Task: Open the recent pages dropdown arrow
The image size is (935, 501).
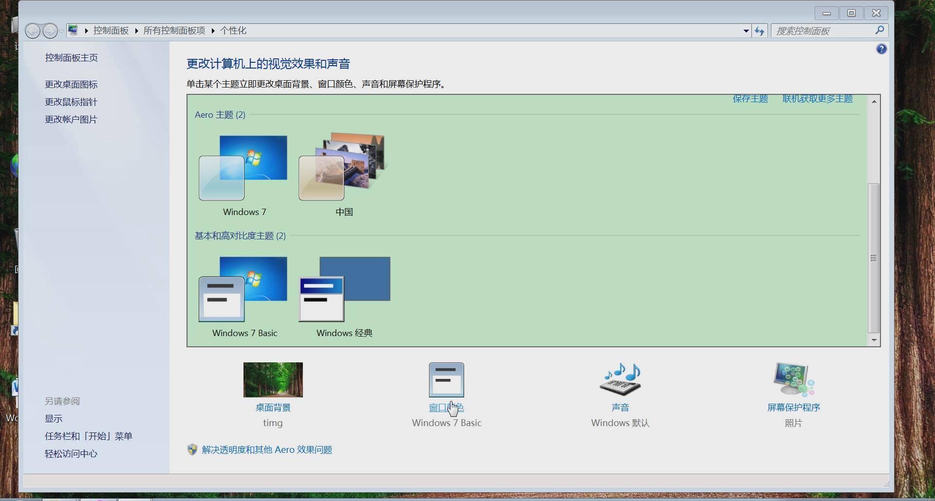Action: coord(61,31)
